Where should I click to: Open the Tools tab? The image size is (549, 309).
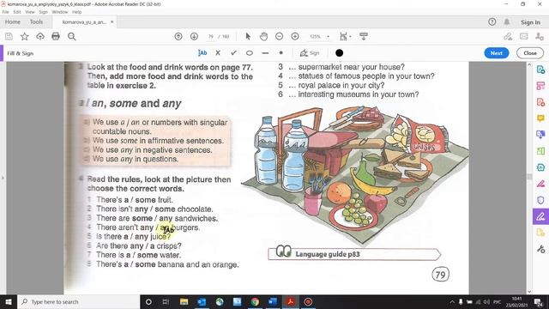[x=36, y=21]
